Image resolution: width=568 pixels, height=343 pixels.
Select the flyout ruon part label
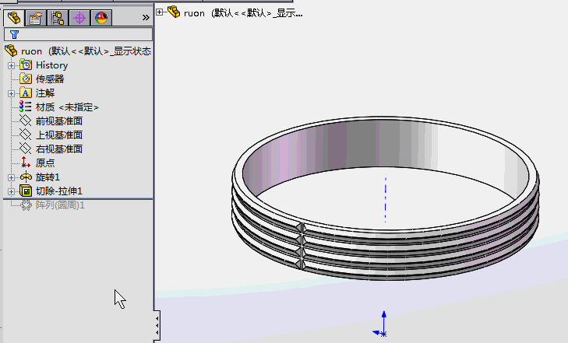(x=243, y=13)
